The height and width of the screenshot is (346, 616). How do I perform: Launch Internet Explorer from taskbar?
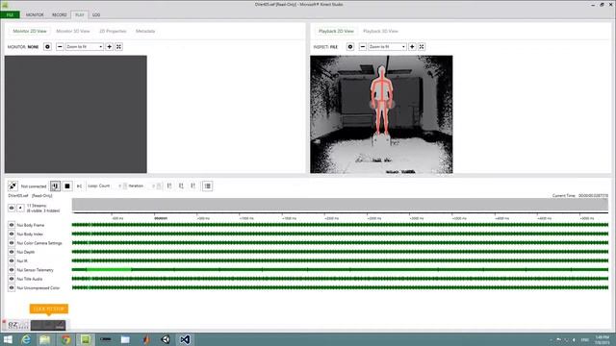tap(26, 339)
